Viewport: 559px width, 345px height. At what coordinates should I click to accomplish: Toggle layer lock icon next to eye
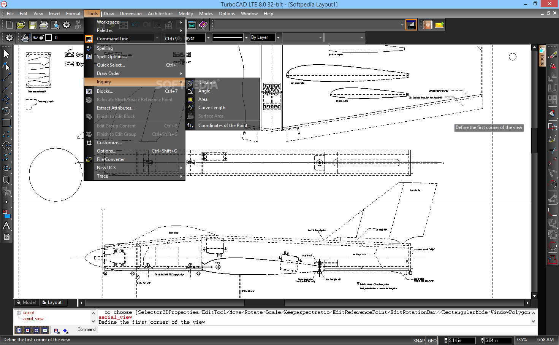click(x=41, y=38)
